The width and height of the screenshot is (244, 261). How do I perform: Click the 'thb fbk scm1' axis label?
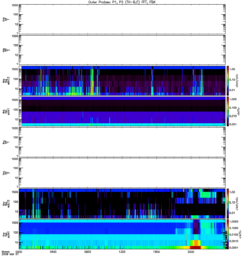pos(6,112)
